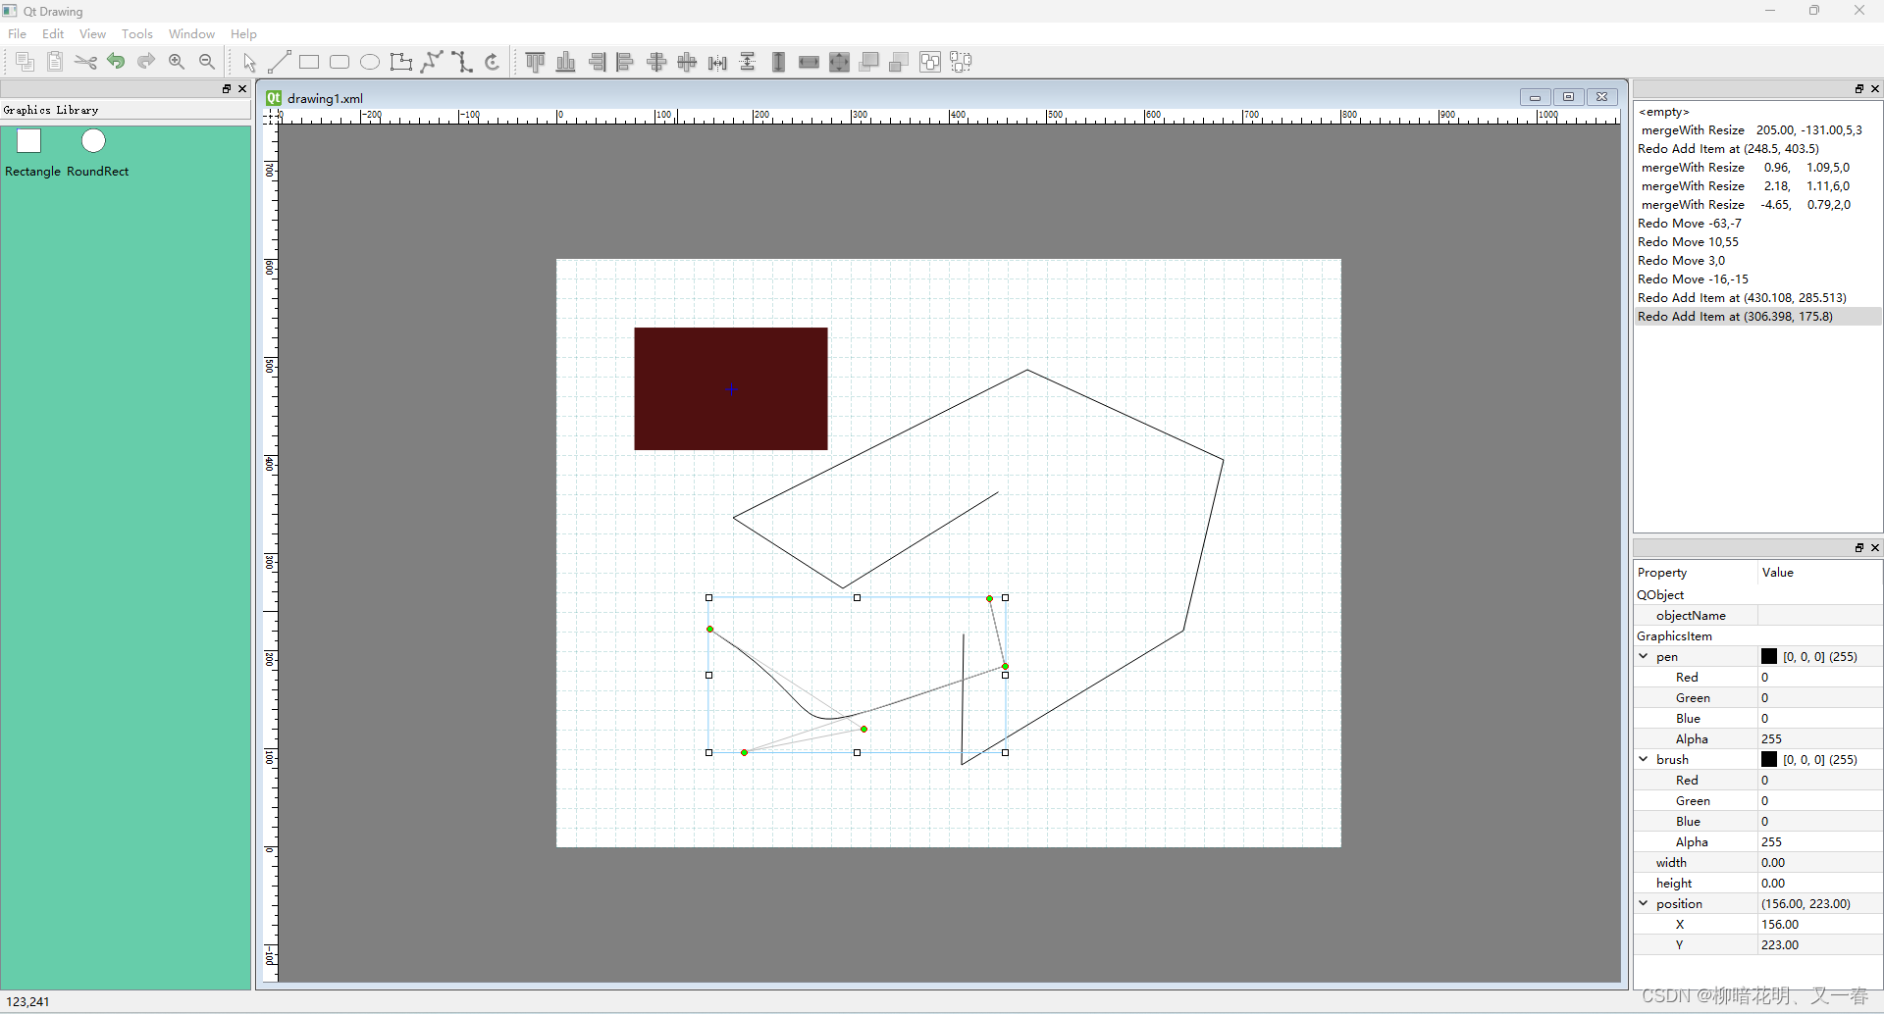Distribute items with equal horizontal spacing
Screen dimensions: 1884x1014
pos(717,62)
